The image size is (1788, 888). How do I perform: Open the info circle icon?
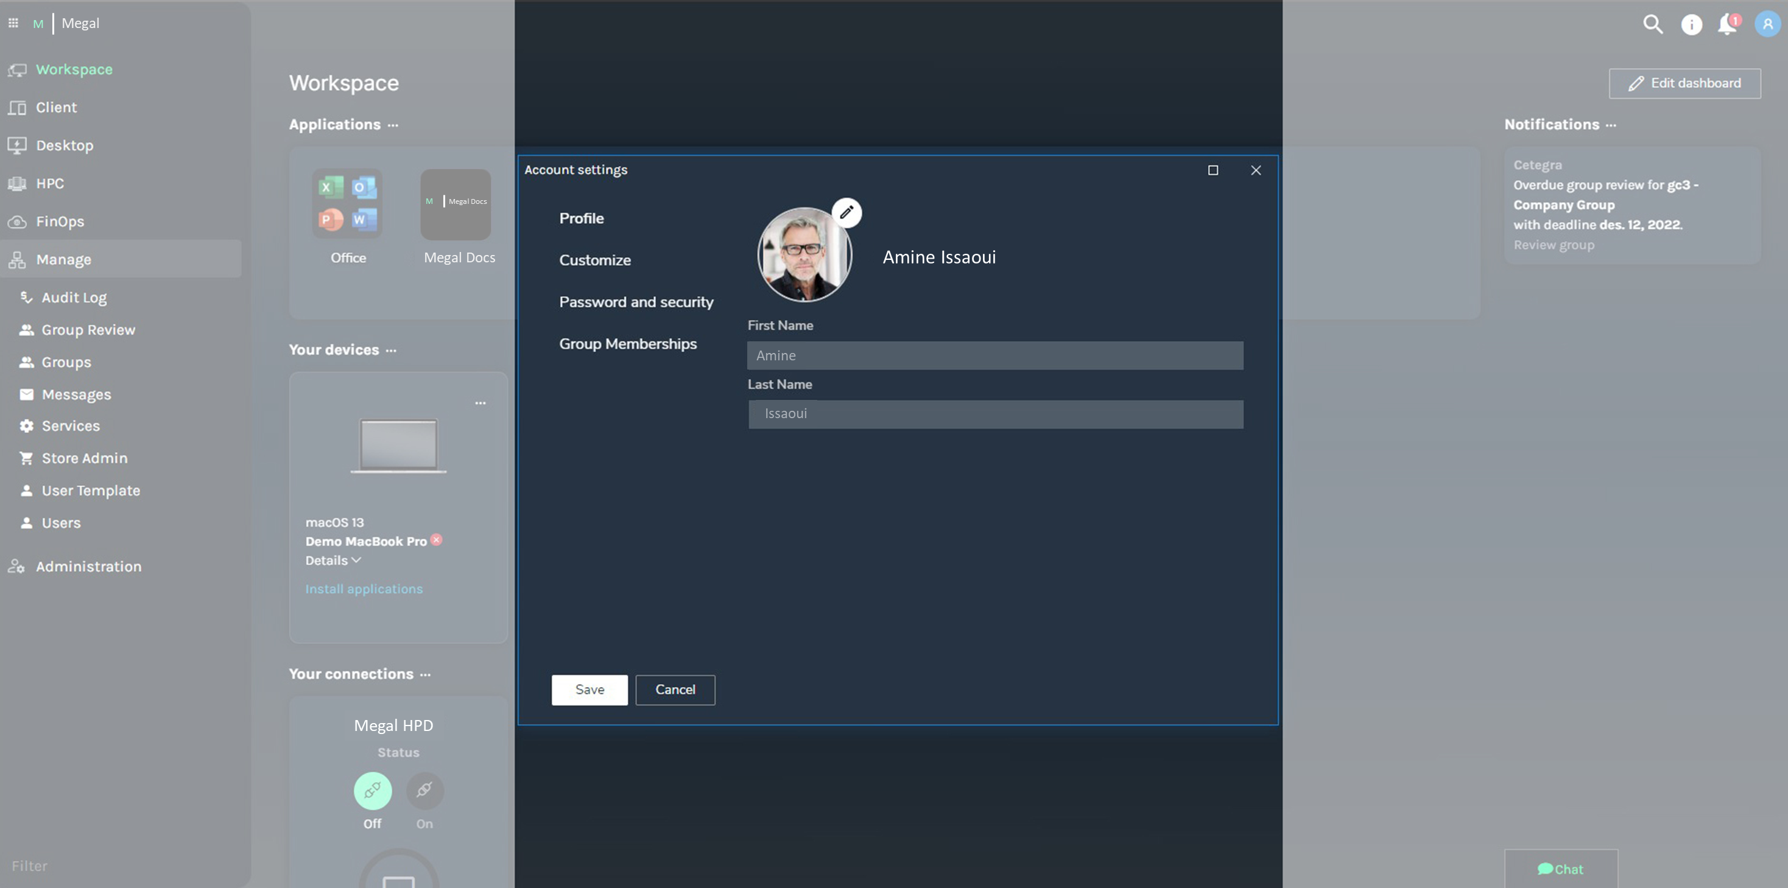pyautogui.click(x=1692, y=25)
